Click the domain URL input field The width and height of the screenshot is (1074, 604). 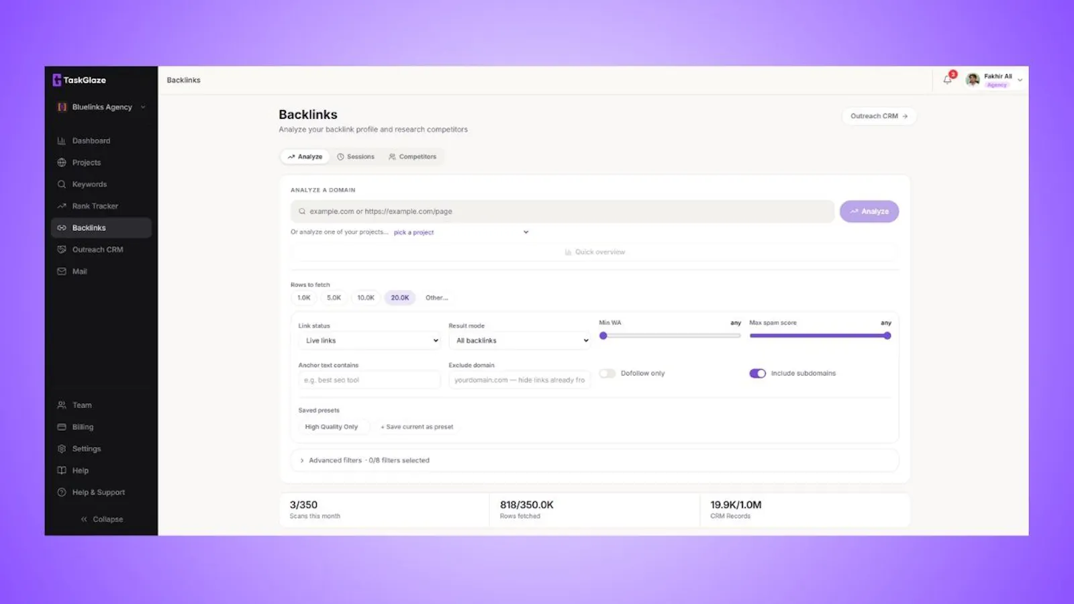coord(563,211)
